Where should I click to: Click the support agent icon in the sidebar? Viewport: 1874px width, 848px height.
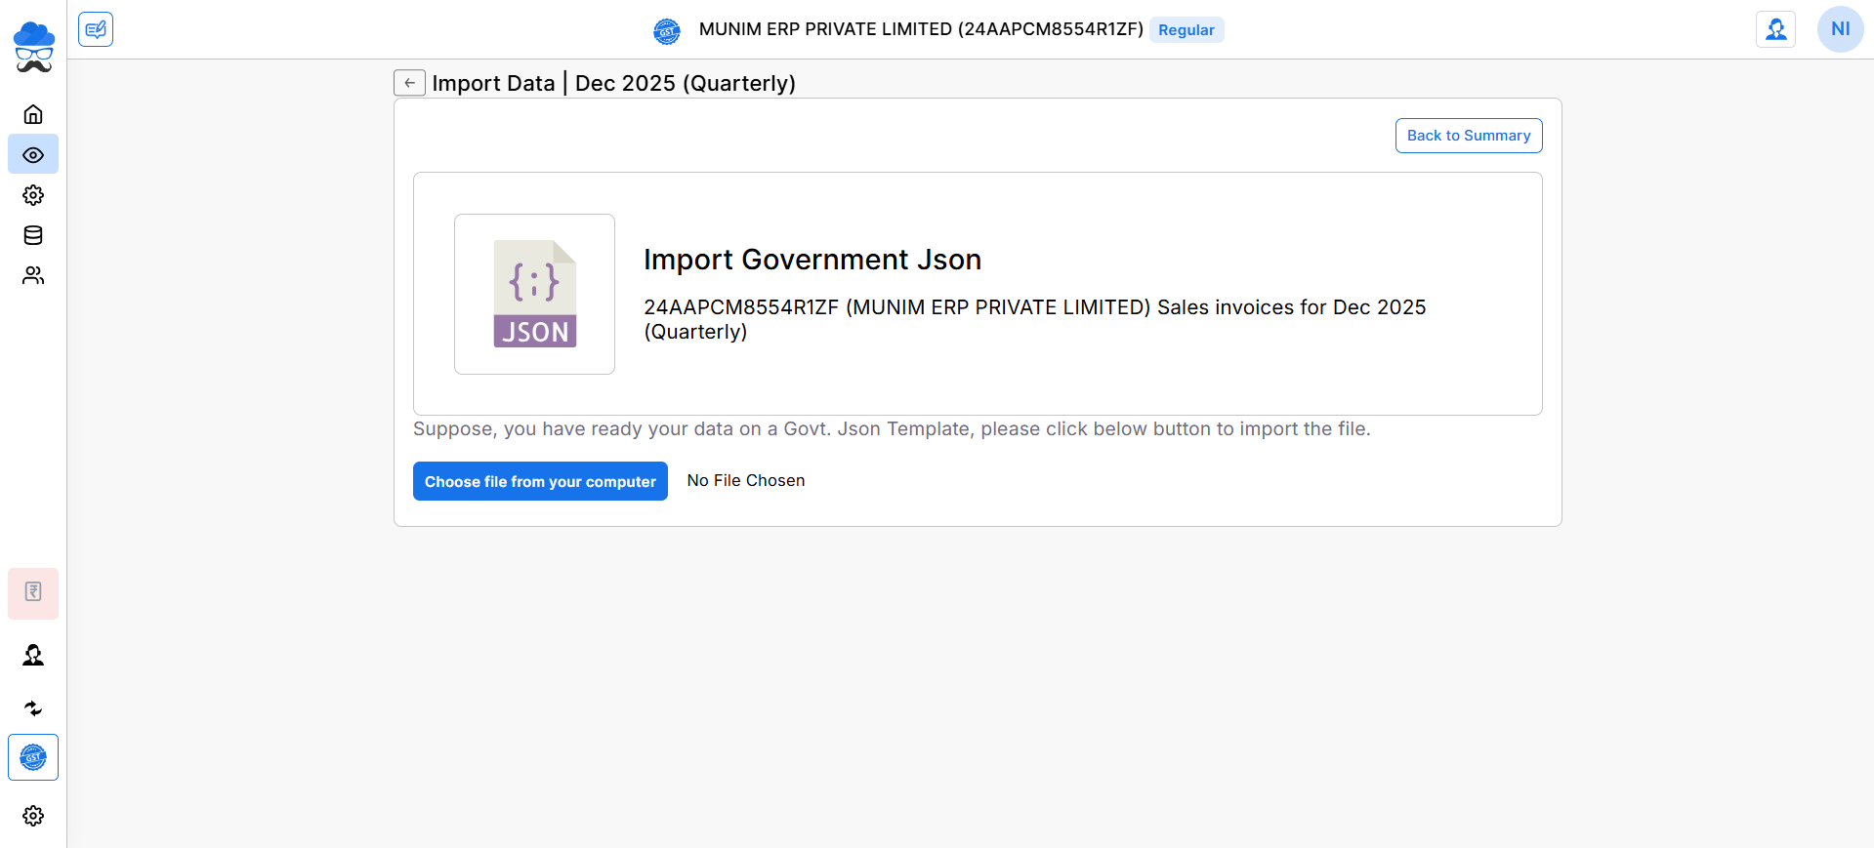click(33, 655)
